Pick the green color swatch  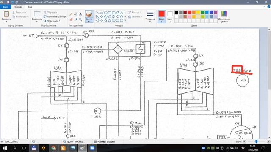pos(202,12)
